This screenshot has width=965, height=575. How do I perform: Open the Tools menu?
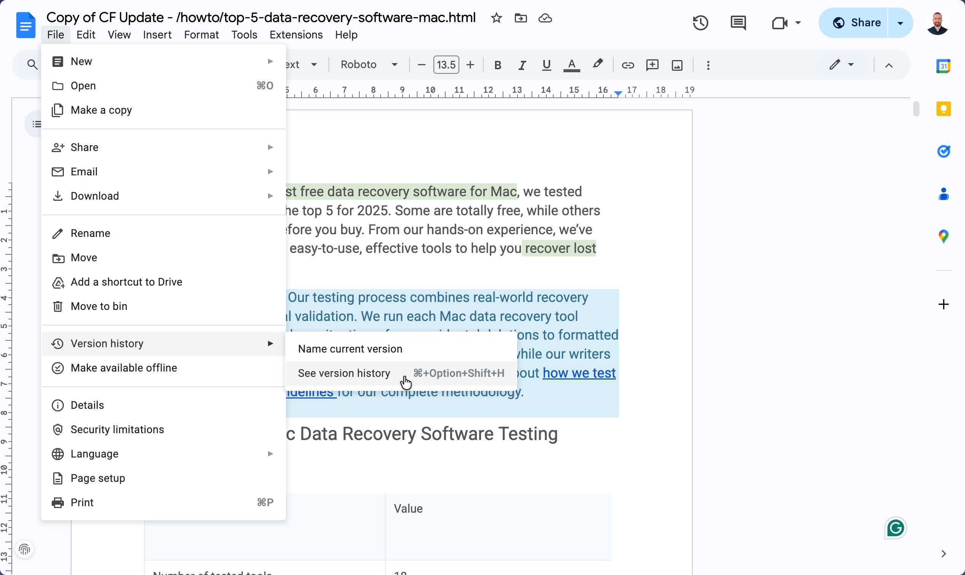[244, 35]
